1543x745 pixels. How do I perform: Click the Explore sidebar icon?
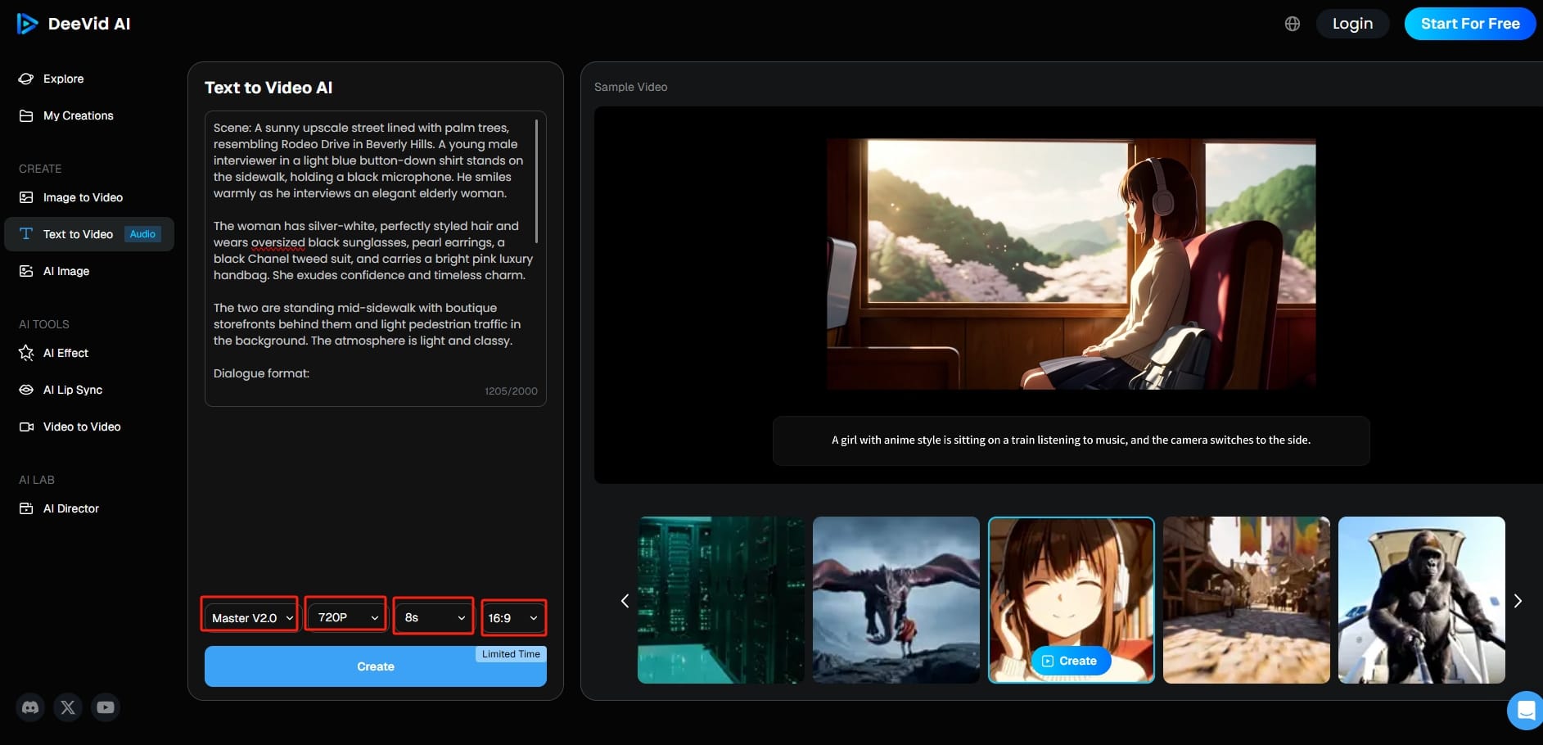point(26,79)
